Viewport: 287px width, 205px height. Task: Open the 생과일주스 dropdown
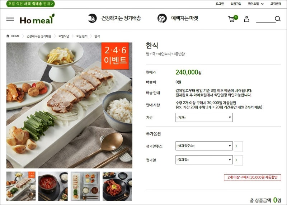coord(204,146)
